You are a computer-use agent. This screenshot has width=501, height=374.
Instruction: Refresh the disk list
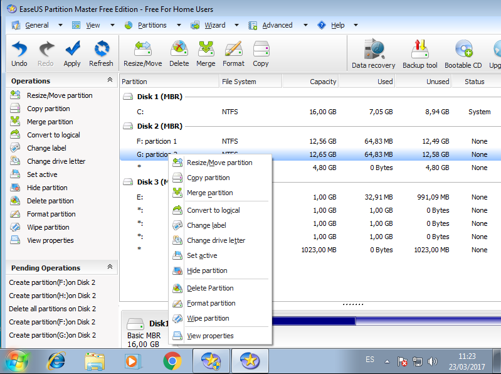point(101,53)
